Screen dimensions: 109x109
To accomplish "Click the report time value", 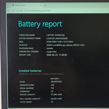I will coord(57,55).
